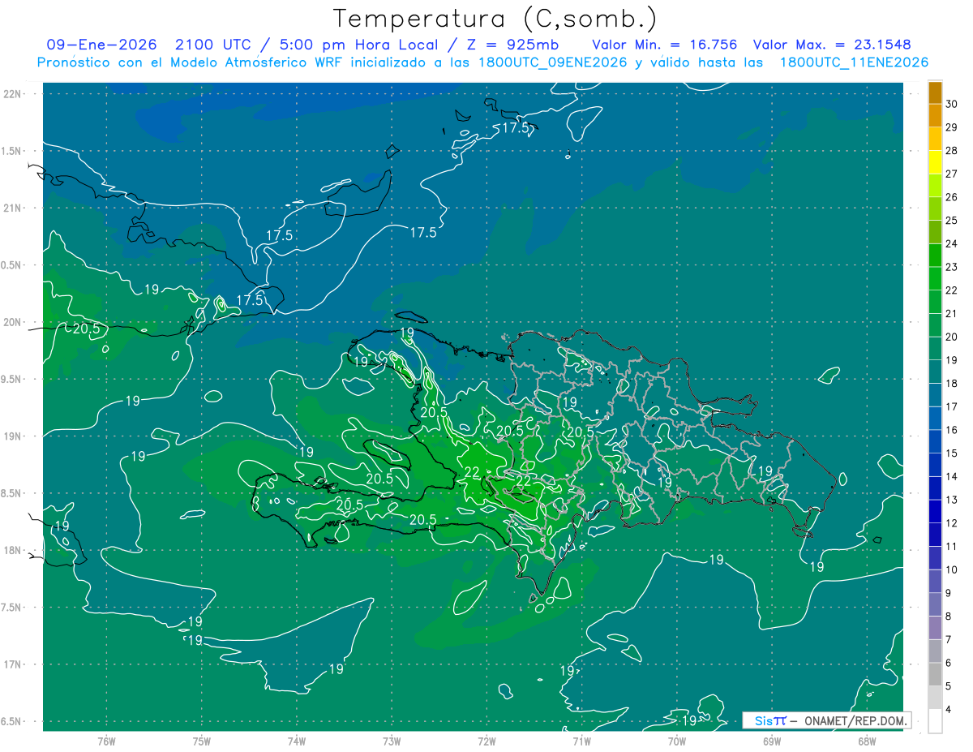
Task: Click the colorbar scale label 15
Action: (x=952, y=453)
